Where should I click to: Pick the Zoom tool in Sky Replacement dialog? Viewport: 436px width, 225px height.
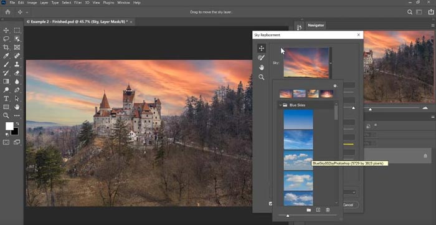pyautogui.click(x=262, y=77)
